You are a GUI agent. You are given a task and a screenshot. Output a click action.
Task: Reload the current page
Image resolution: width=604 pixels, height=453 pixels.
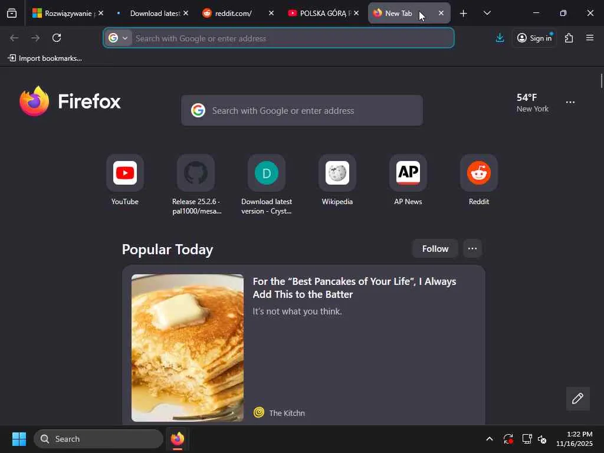57,38
